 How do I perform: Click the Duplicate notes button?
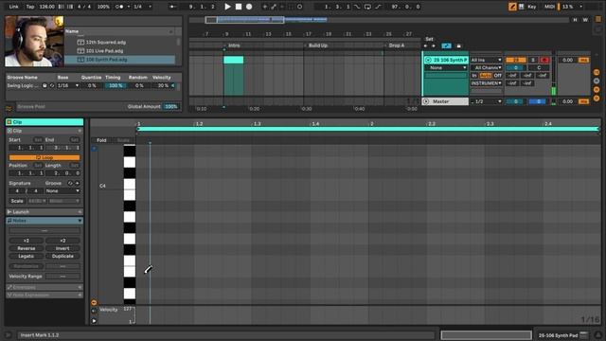pyautogui.click(x=62, y=256)
